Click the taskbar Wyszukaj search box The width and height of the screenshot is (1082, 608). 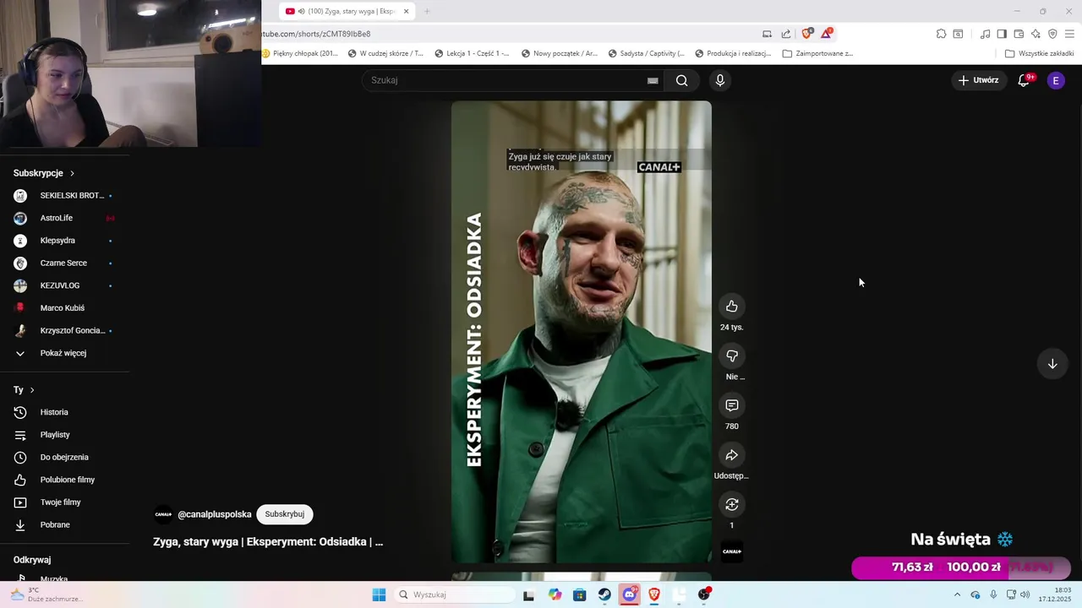coord(455,594)
